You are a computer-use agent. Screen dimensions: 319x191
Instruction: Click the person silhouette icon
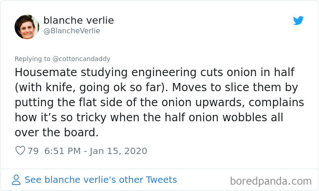tap(16, 180)
